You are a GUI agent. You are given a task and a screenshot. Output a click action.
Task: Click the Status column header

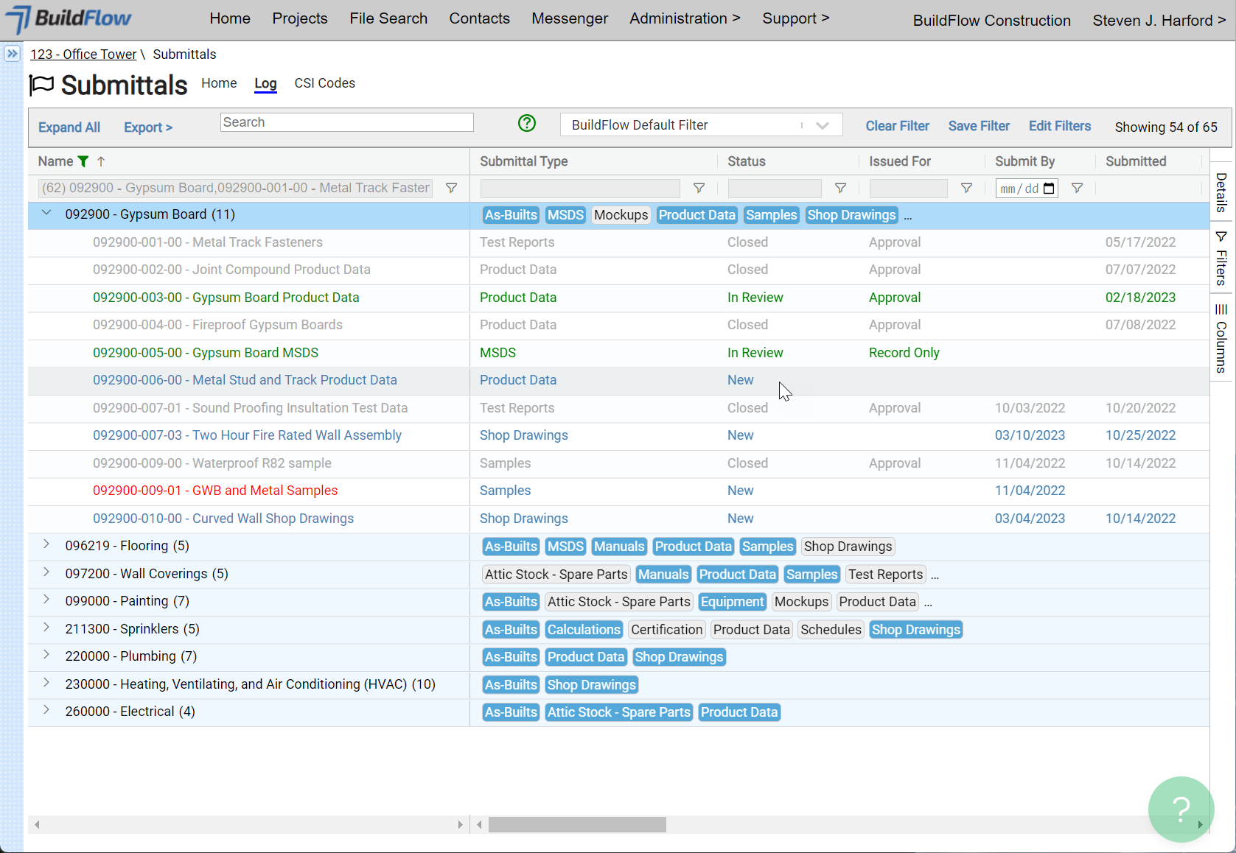coord(747,161)
